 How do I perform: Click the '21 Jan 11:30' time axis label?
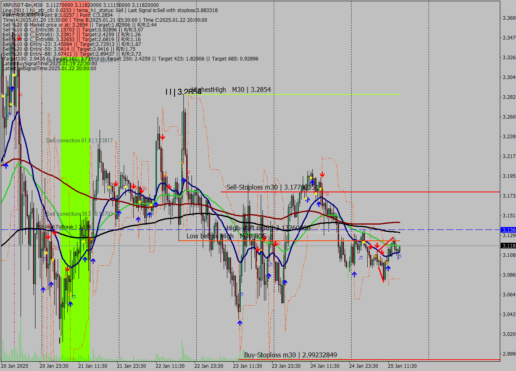coord(92,366)
